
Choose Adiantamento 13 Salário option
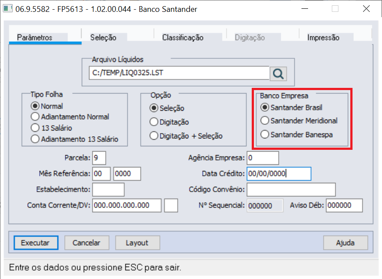[x=35, y=139]
